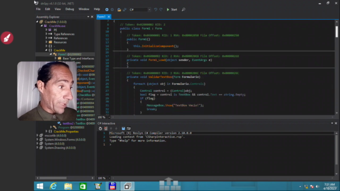The image size is (340, 191).
Task: Select the Form1 document tab
Action: pyautogui.click(x=101, y=16)
